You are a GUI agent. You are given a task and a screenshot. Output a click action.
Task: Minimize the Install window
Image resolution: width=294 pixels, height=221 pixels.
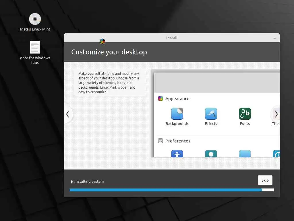tap(275, 38)
